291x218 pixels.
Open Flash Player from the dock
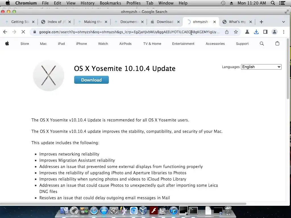[153, 211]
